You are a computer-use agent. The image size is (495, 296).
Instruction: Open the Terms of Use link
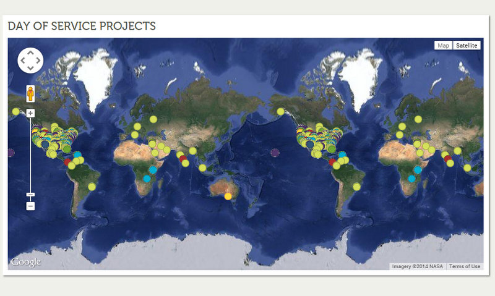tap(465, 266)
